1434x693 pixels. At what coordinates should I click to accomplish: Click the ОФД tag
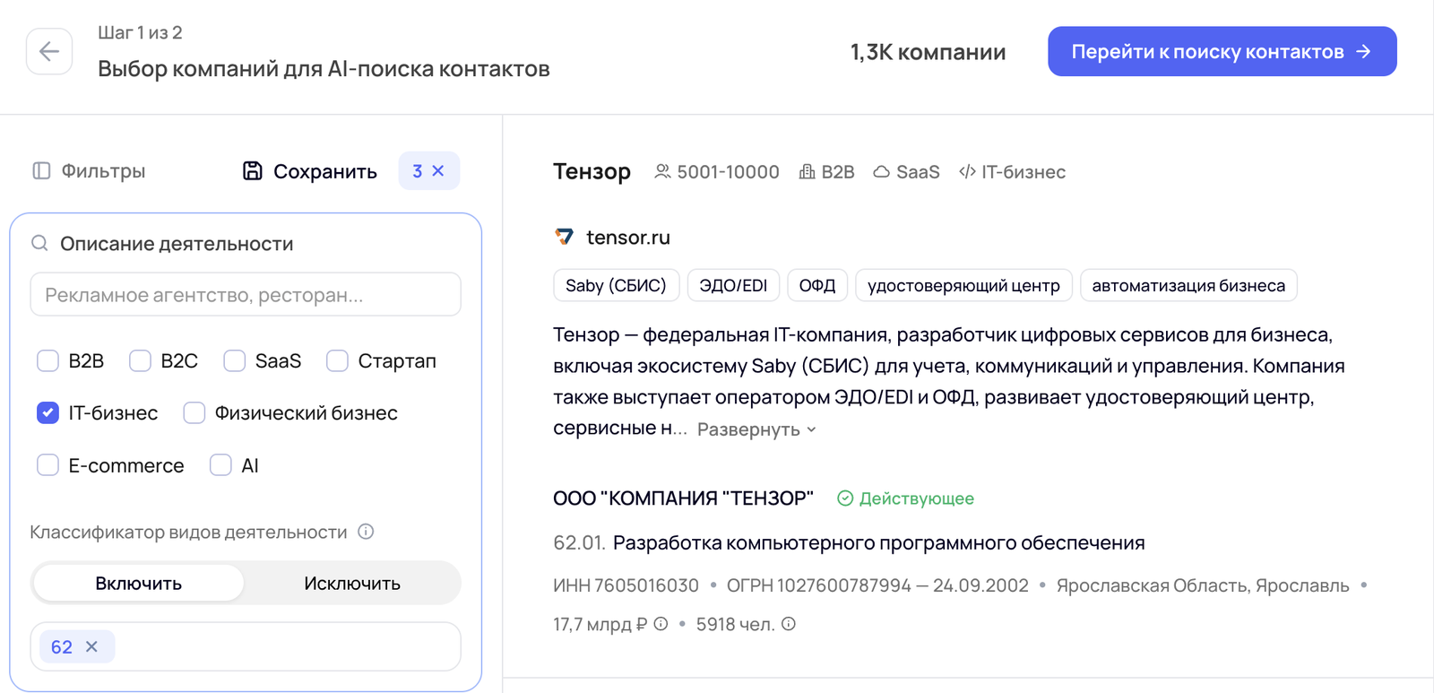(x=817, y=285)
